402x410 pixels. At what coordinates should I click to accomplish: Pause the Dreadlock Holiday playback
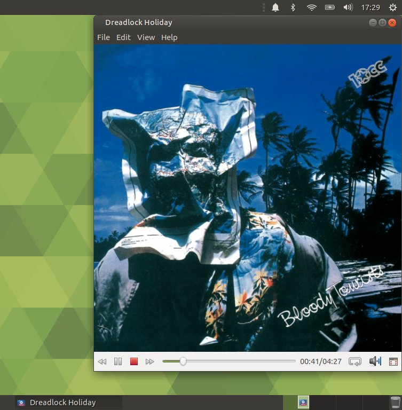coord(118,361)
